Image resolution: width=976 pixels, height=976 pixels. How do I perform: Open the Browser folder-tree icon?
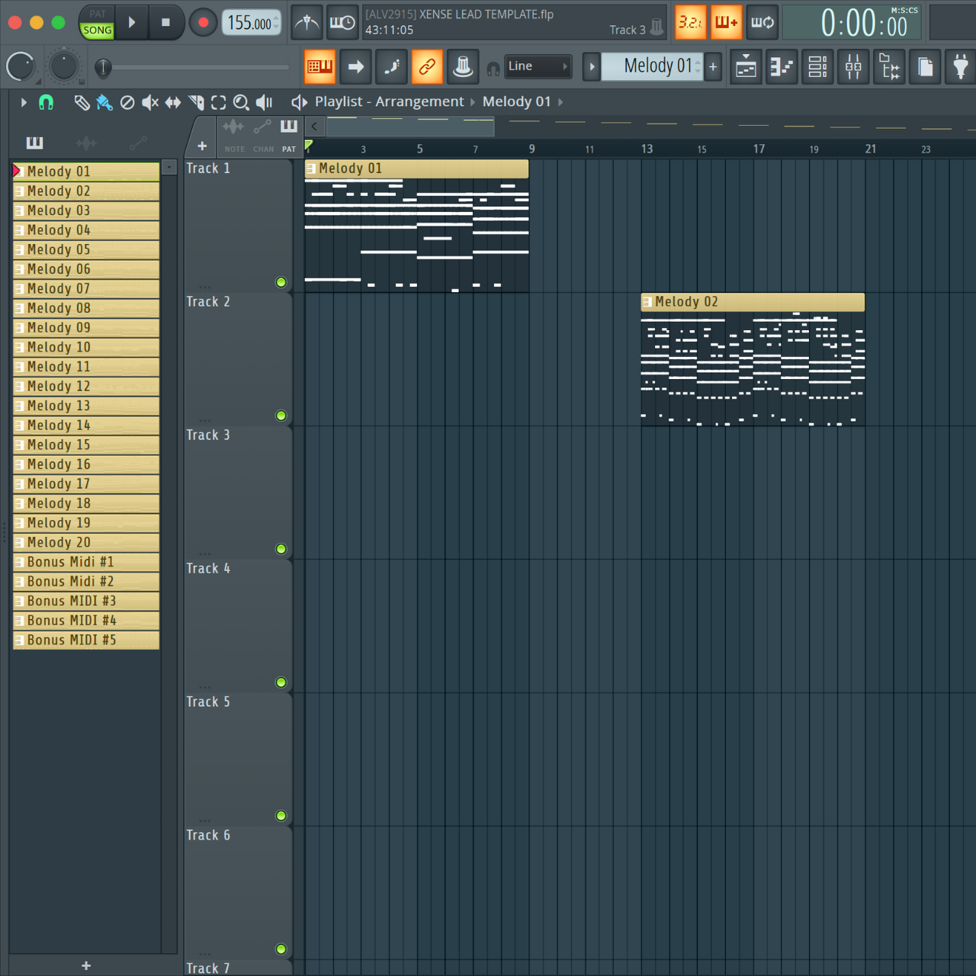point(889,67)
